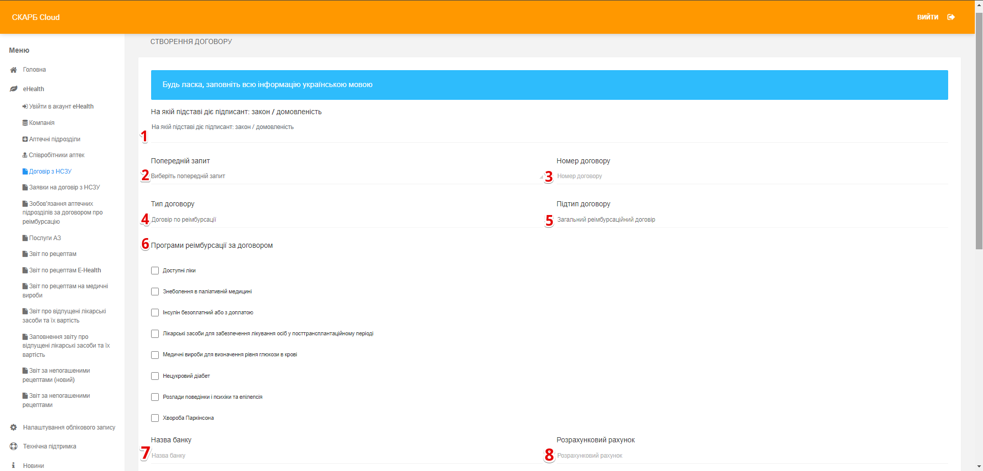Focus the Номер договору input field
983x471 pixels.
point(751,176)
